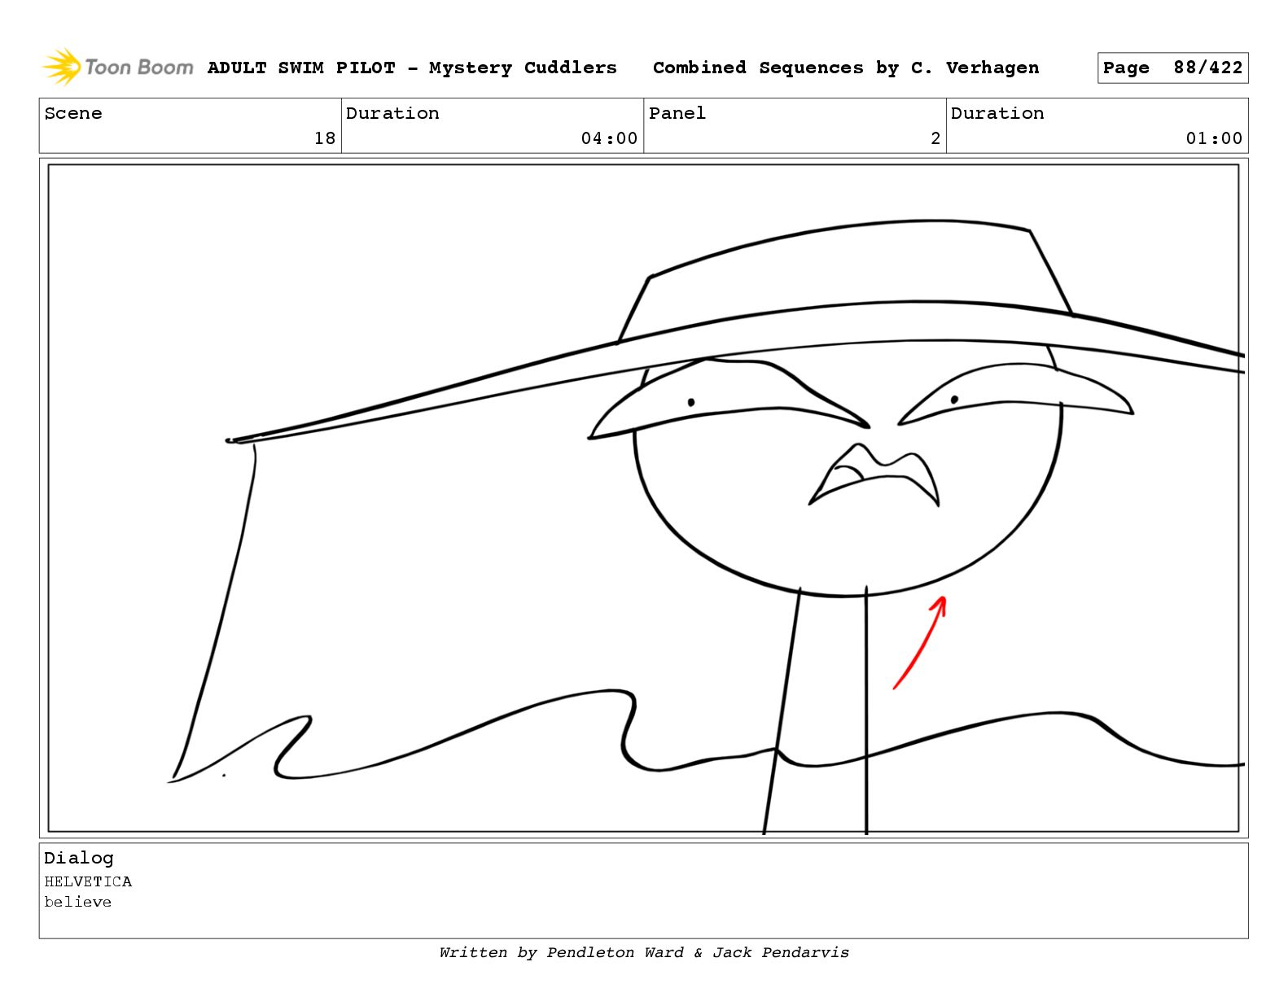1288x997 pixels.
Task: Click the 'Page 88/422' box
Action: click(1172, 68)
